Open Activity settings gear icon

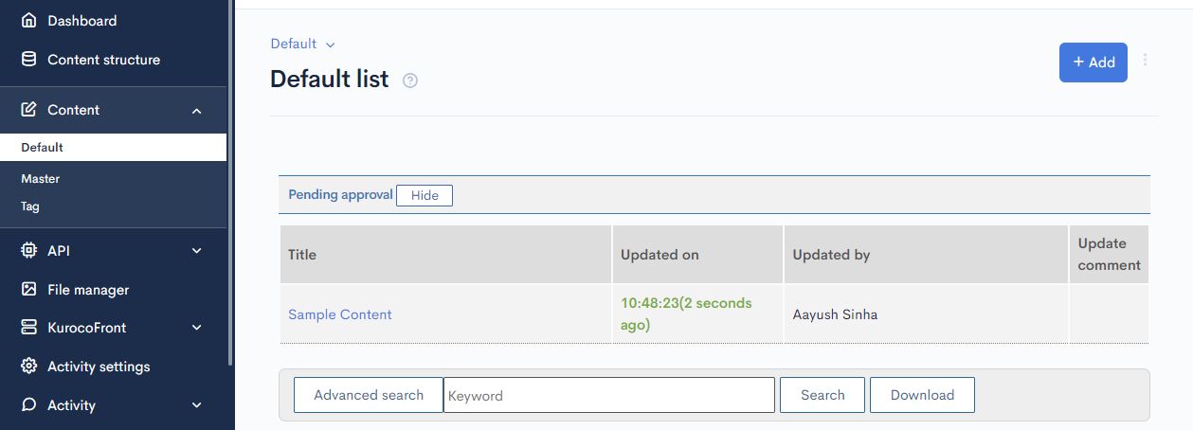(29, 367)
